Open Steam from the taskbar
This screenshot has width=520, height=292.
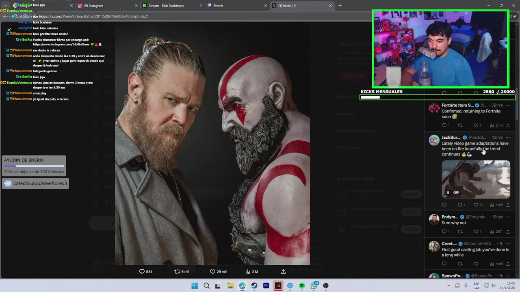(x=254, y=286)
